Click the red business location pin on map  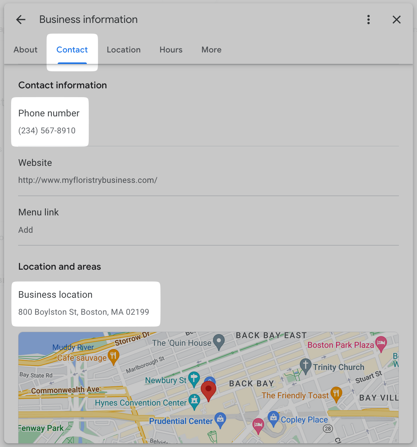[208, 389]
